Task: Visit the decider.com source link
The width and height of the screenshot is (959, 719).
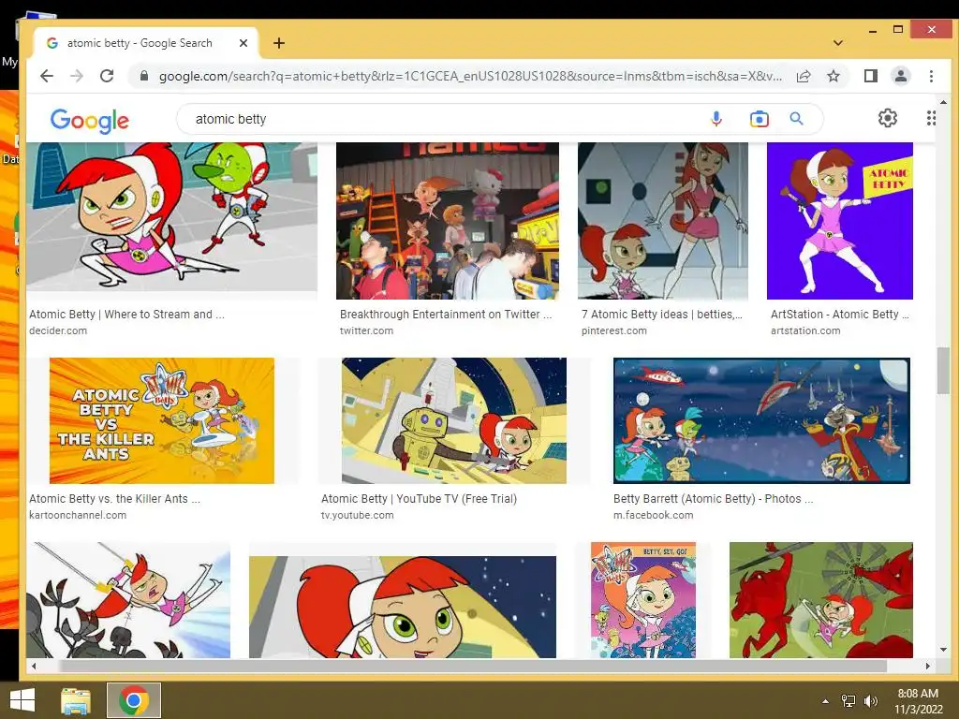Action: pyautogui.click(x=58, y=330)
